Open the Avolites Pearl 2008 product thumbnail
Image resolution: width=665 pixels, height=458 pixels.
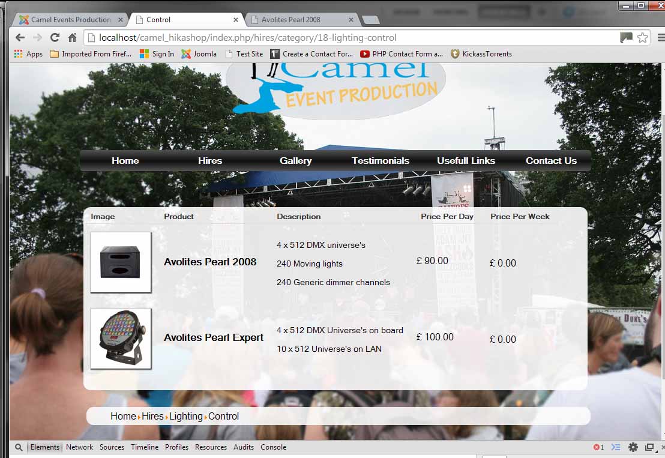coord(121,262)
